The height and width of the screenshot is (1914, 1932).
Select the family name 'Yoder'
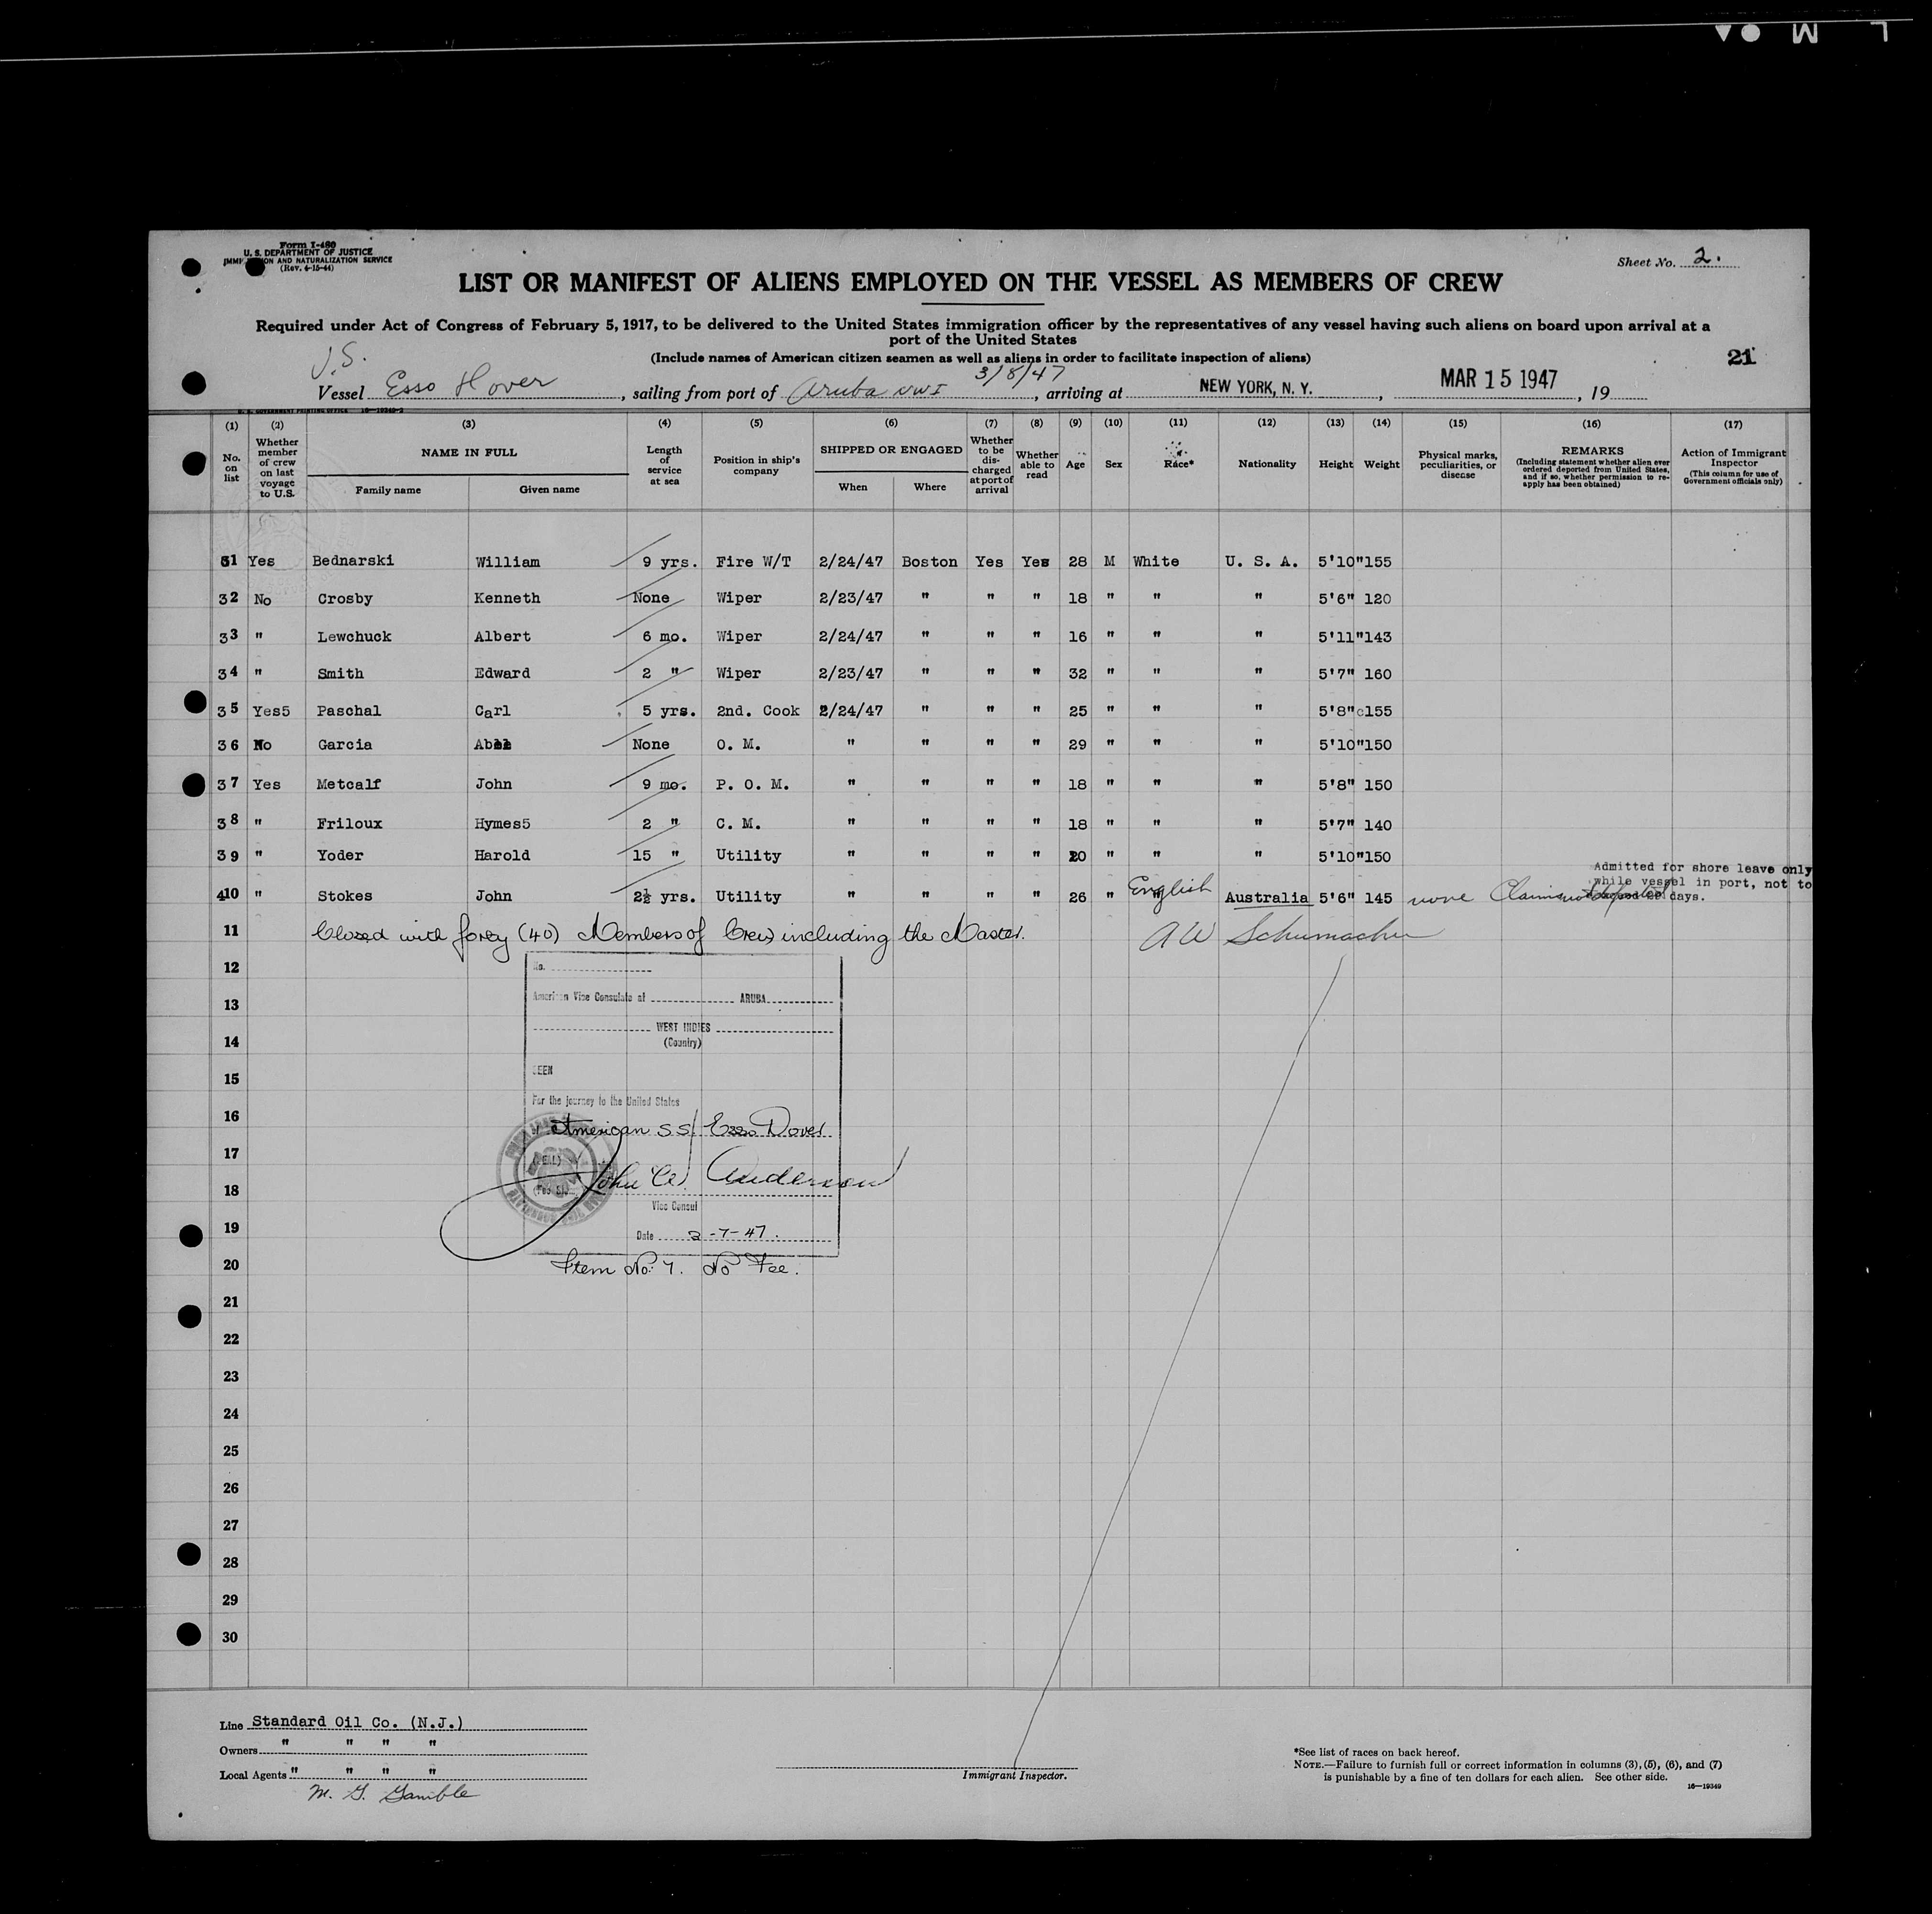[340, 856]
